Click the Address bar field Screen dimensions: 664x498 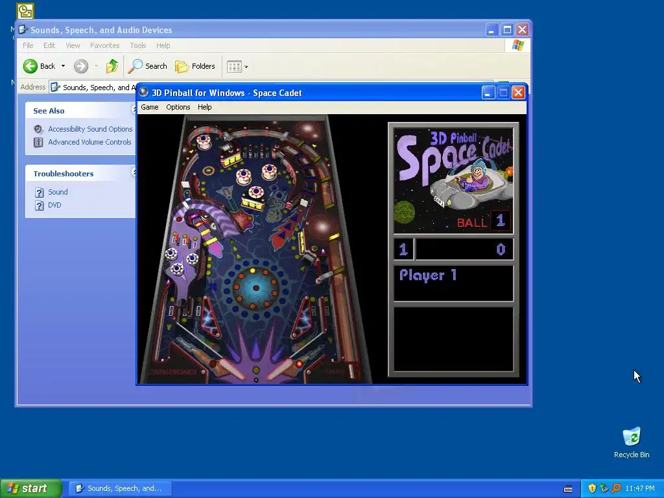pos(93,88)
